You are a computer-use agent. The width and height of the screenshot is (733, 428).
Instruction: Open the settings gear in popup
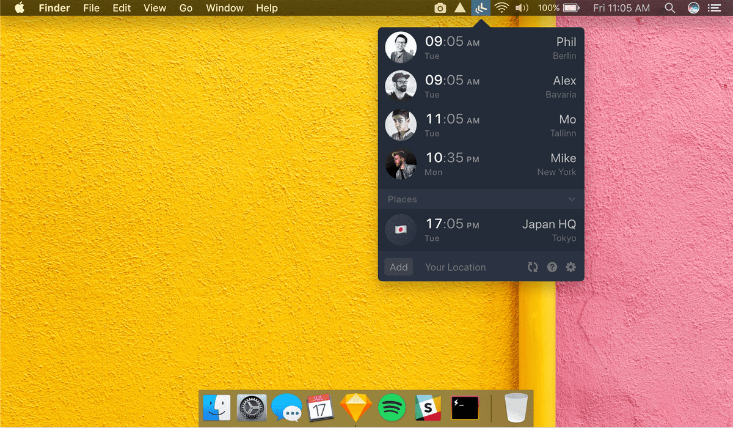(571, 267)
